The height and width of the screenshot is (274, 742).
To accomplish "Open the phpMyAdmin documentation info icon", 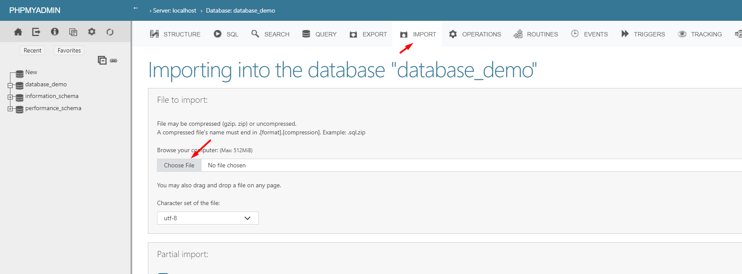I will pyautogui.click(x=55, y=32).
